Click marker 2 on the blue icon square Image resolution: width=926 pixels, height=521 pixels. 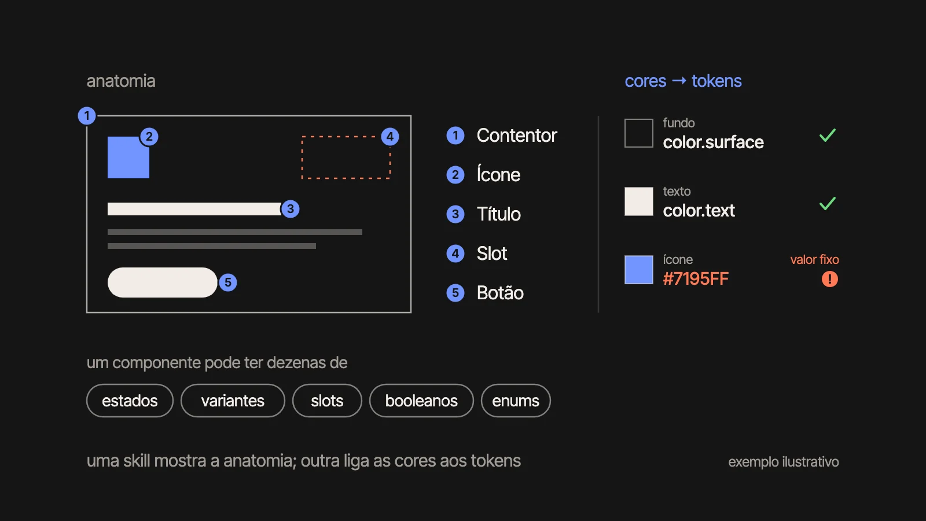pyautogui.click(x=149, y=137)
